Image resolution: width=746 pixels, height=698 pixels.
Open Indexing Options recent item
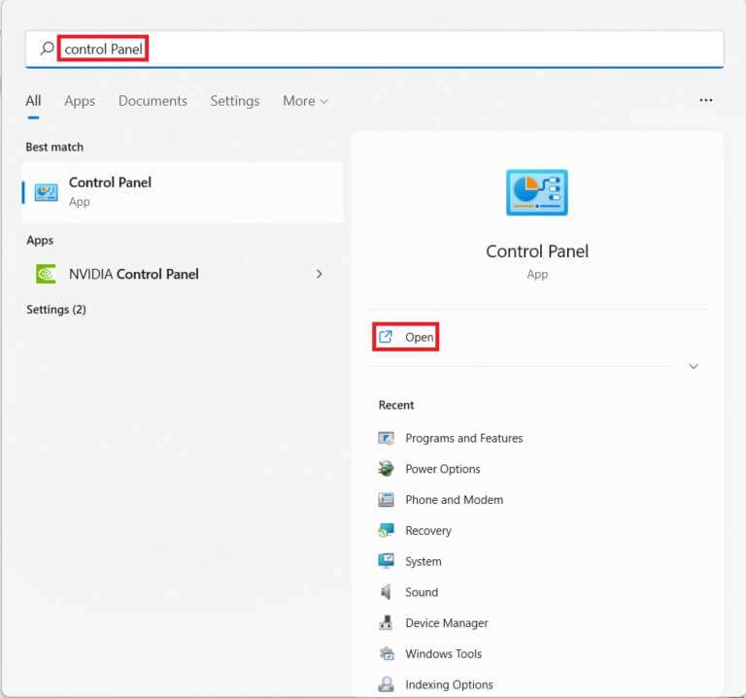coord(436,684)
